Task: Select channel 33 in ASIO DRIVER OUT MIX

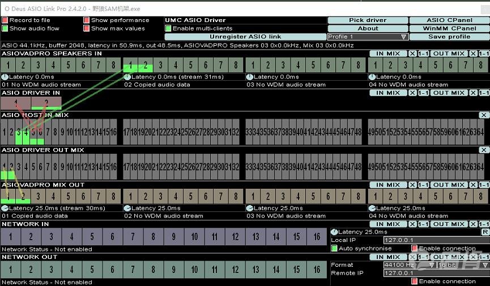Action: (249, 167)
